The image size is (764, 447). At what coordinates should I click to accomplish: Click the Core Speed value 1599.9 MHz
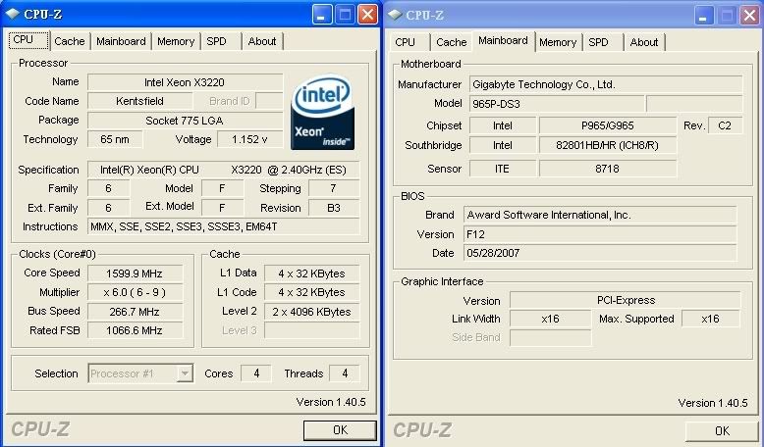[135, 273]
